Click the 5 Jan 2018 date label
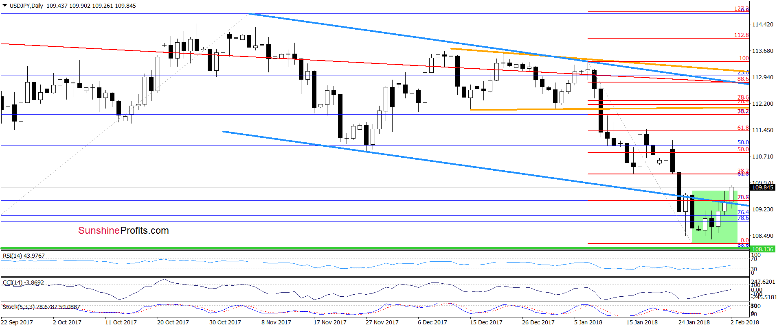This screenshot has height=328, width=777. 588,322
